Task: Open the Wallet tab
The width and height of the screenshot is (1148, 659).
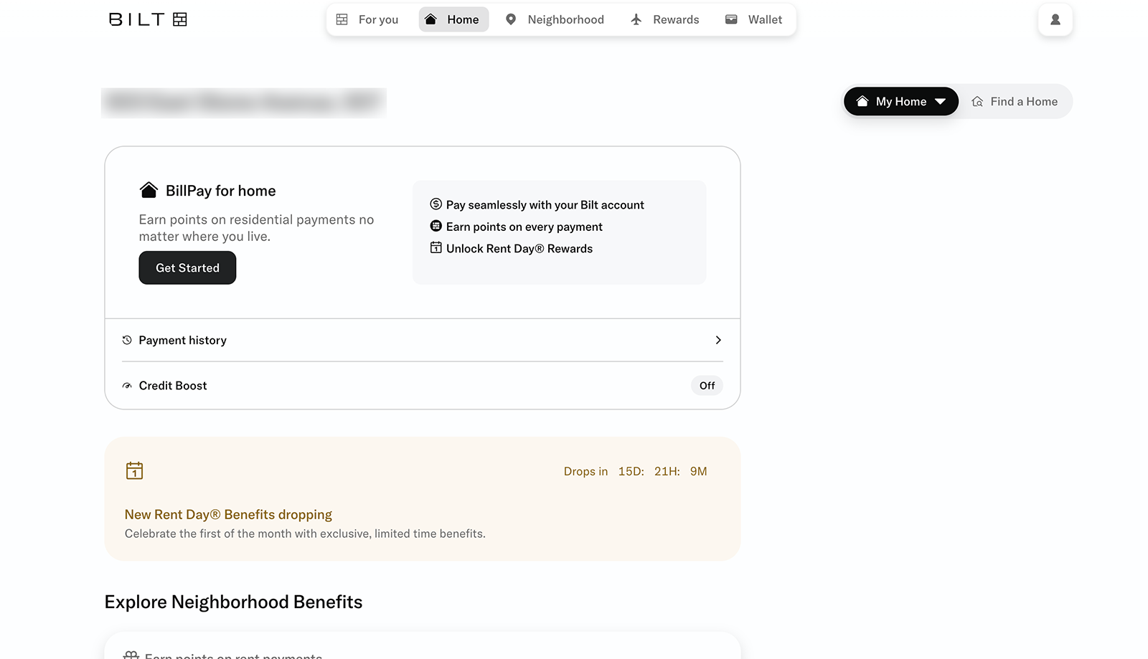Action: pos(753,19)
